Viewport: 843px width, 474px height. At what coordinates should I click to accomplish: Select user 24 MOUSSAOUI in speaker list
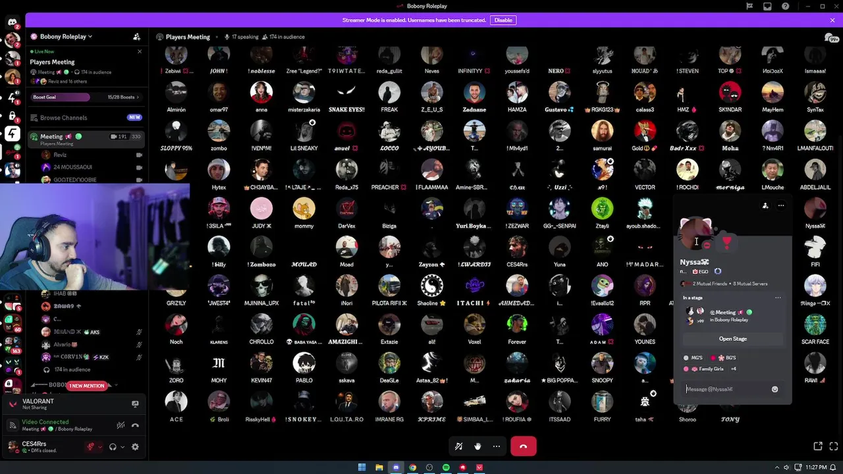point(72,167)
